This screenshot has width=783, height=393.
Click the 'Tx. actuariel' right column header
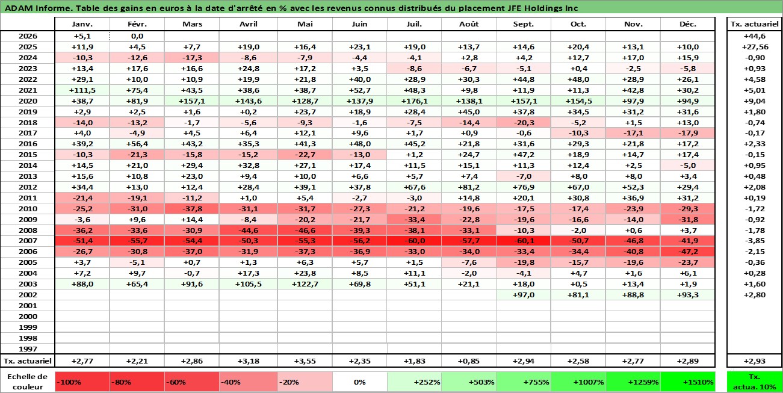(x=755, y=24)
